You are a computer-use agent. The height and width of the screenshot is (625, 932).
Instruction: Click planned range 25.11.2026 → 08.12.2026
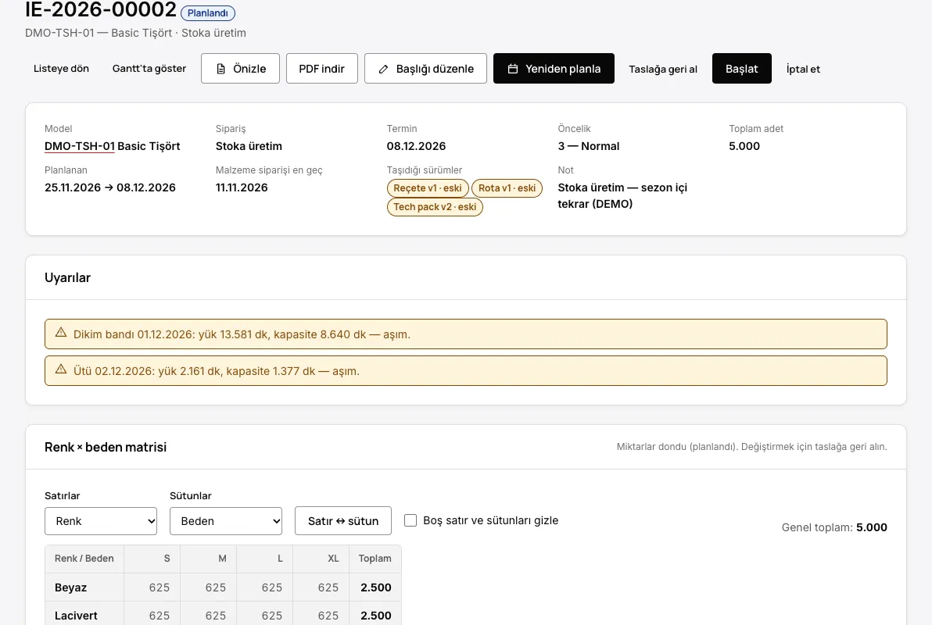click(110, 187)
